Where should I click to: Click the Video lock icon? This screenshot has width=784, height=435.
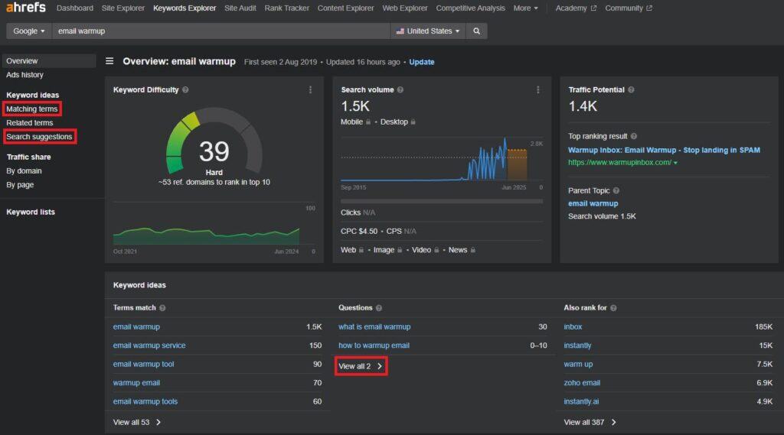436,250
